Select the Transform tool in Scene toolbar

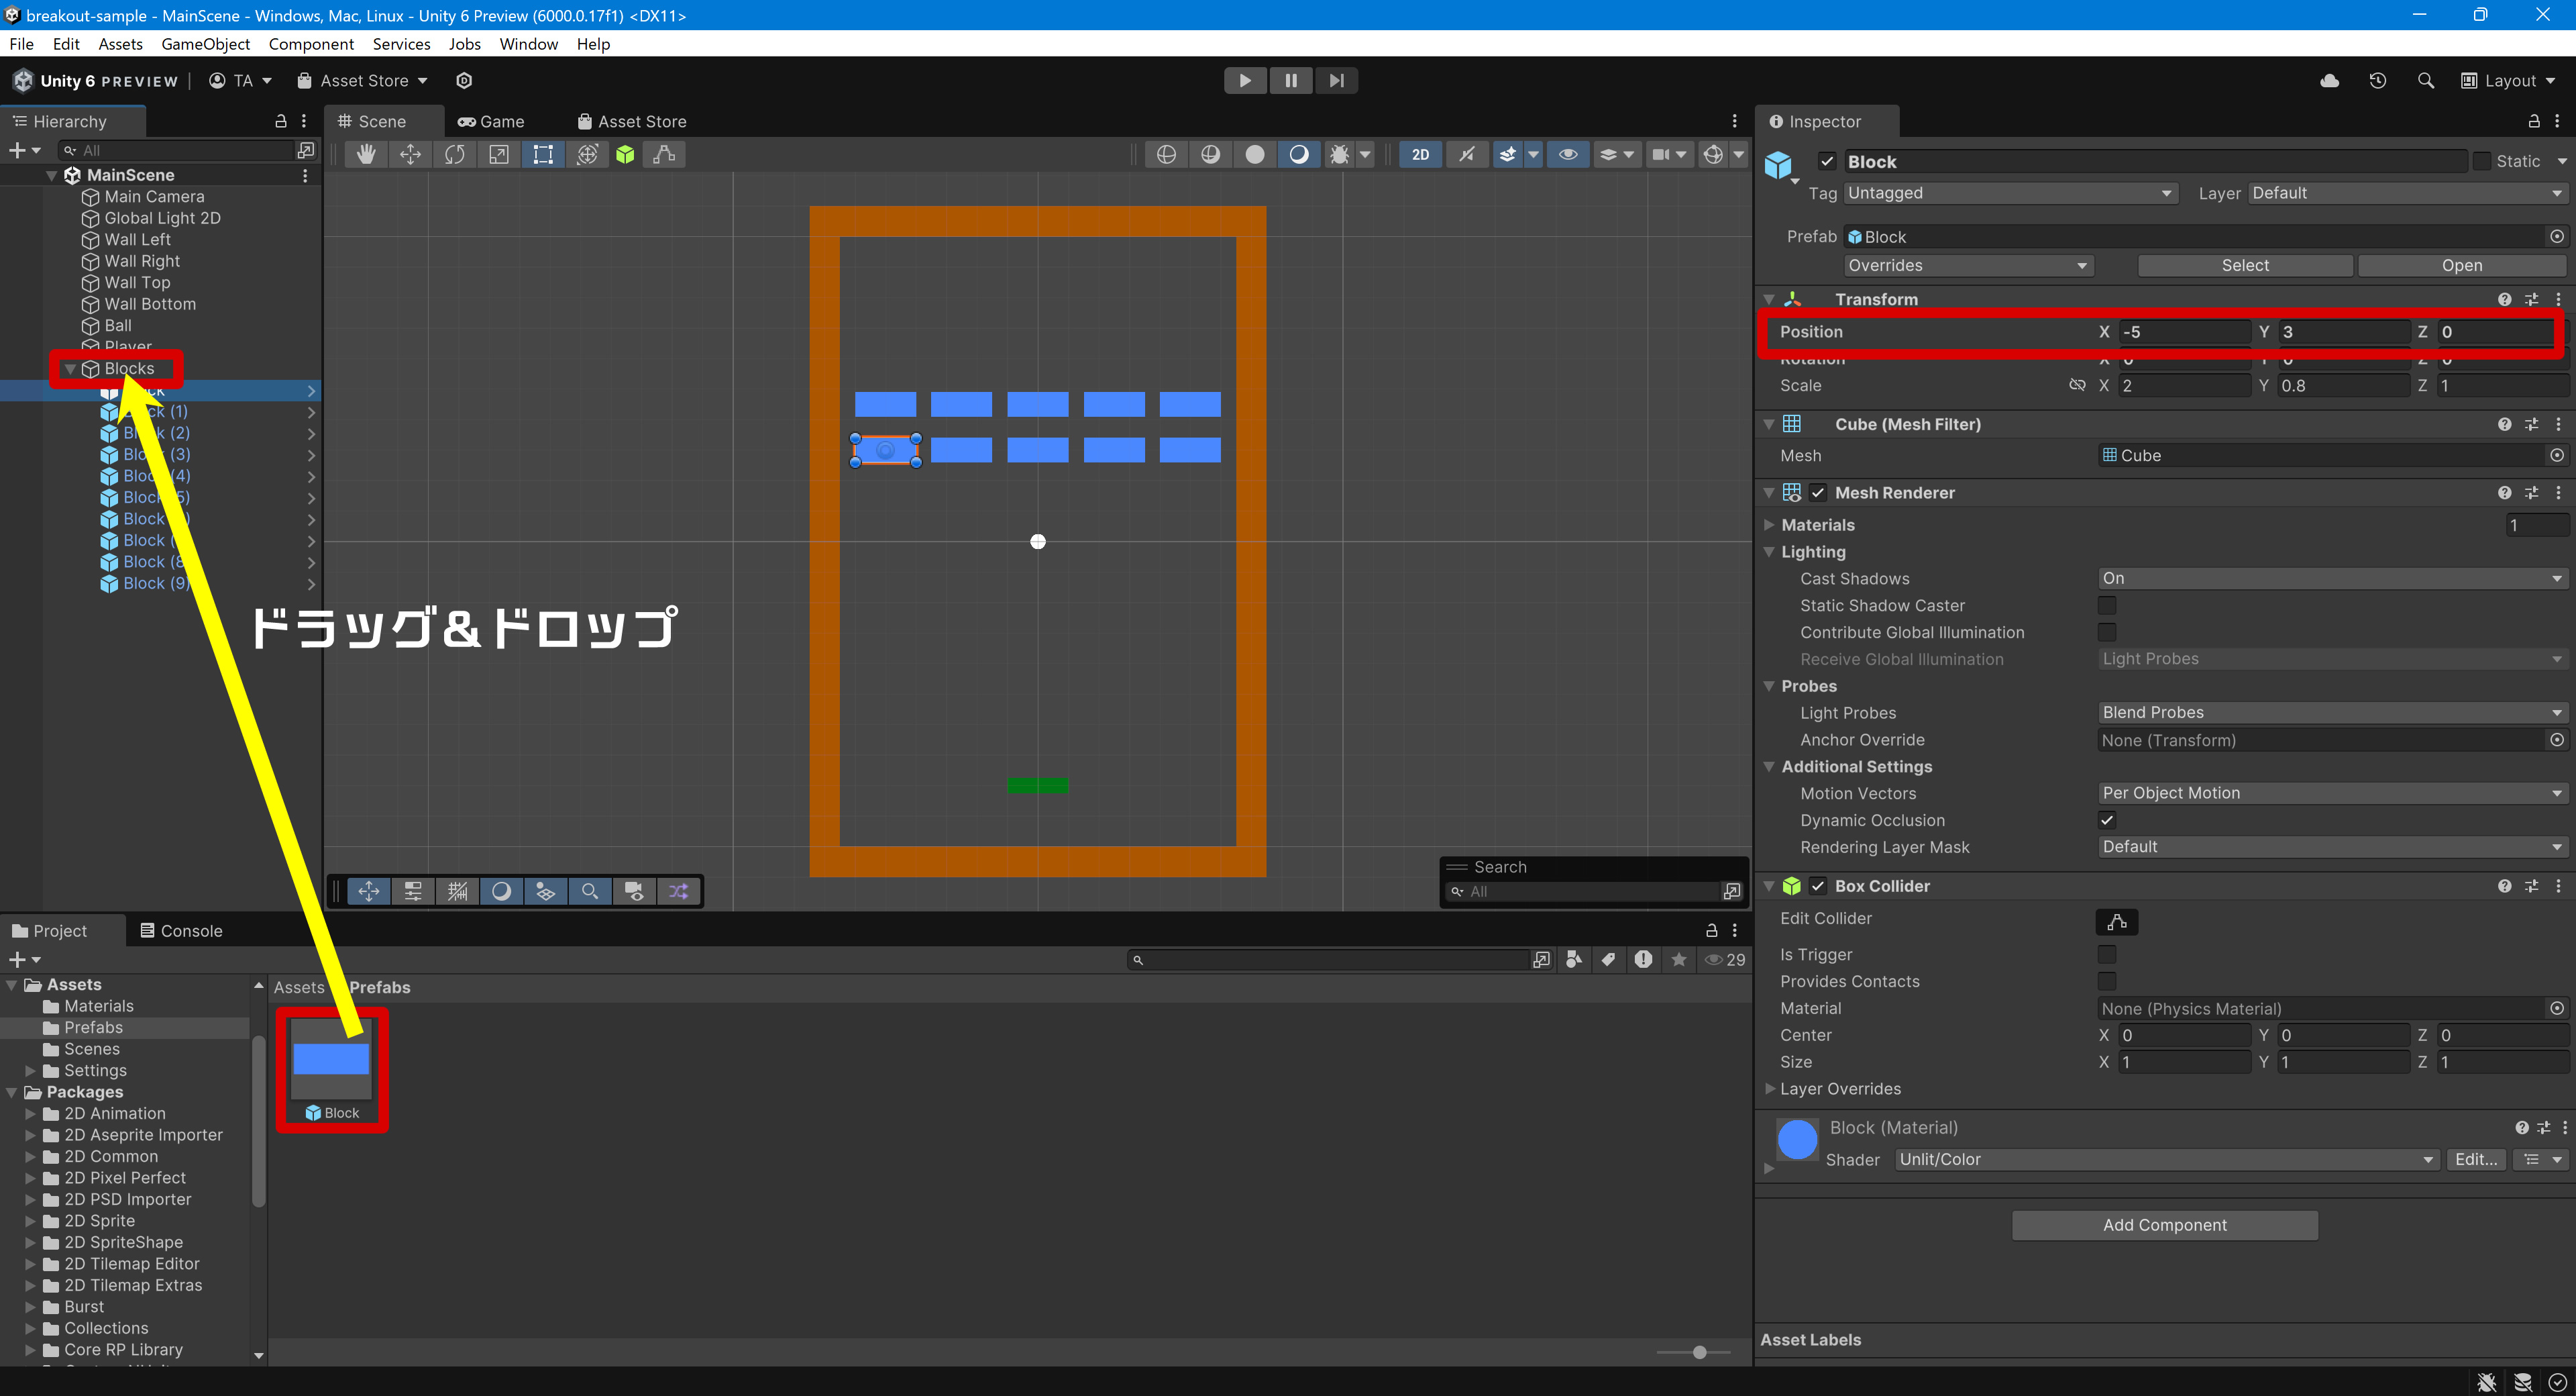pos(587,154)
